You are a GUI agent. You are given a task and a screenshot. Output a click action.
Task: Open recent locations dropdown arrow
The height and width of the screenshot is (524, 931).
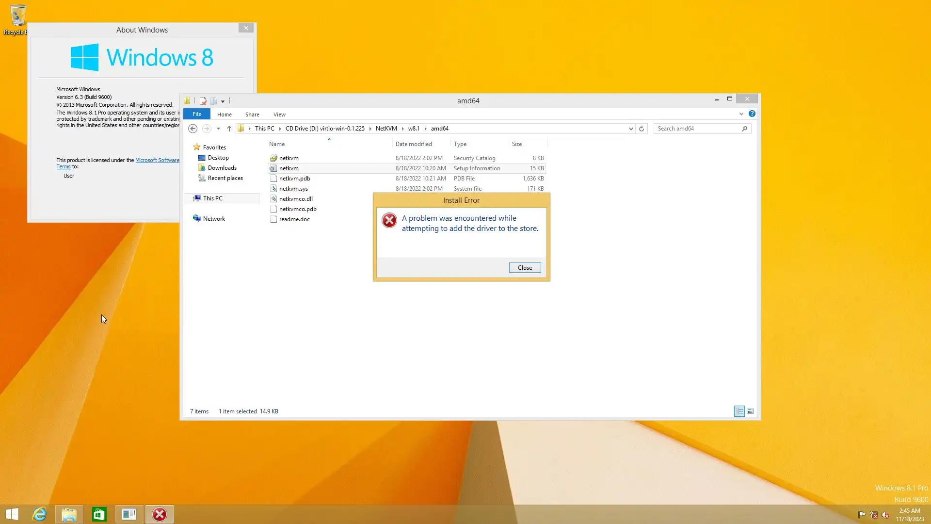click(x=218, y=129)
